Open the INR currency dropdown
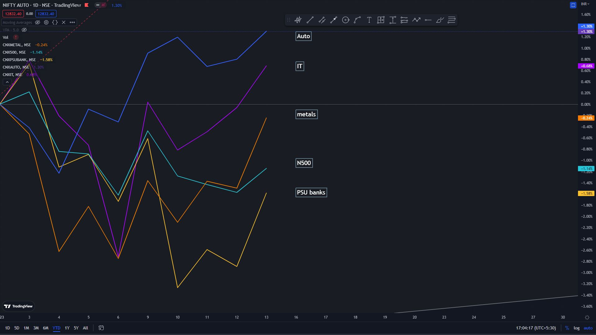 [585, 4]
